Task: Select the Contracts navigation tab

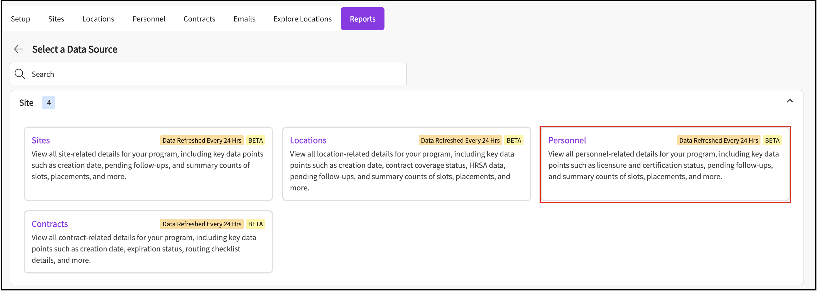Action: pyautogui.click(x=199, y=19)
